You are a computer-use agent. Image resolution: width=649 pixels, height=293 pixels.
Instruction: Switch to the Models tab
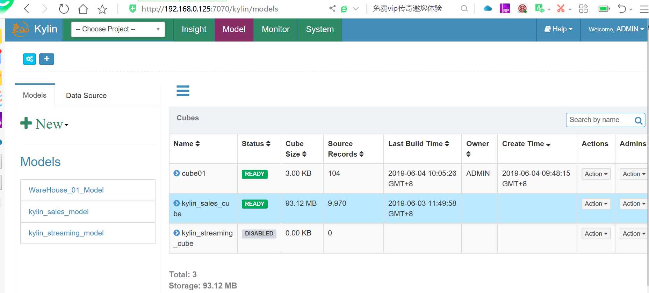pos(35,95)
